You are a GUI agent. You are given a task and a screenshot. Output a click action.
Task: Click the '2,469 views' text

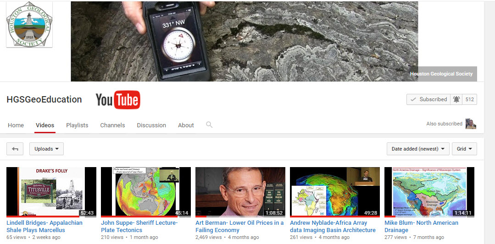pos(209,238)
